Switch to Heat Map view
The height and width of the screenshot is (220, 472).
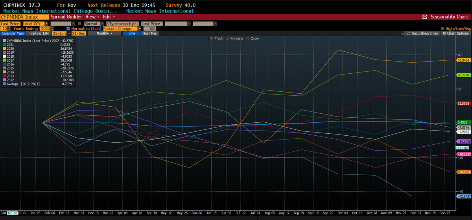pyautogui.click(x=150, y=33)
